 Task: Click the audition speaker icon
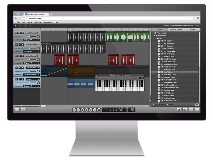point(197,105)
